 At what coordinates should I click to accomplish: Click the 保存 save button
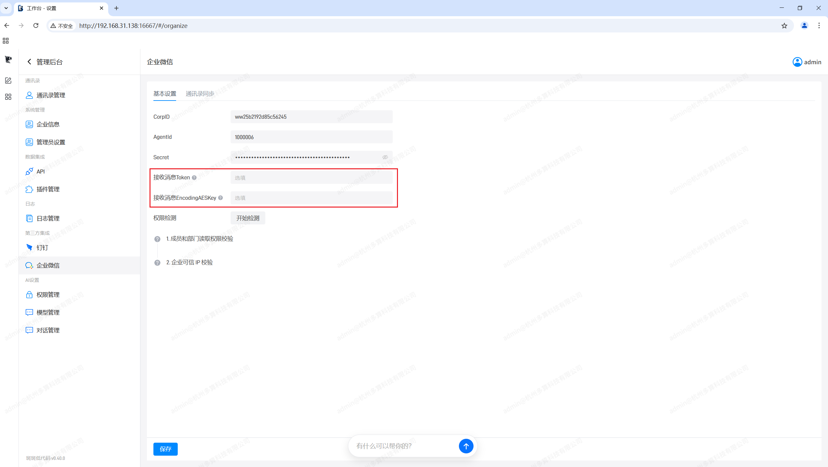[x=165, y=449]
